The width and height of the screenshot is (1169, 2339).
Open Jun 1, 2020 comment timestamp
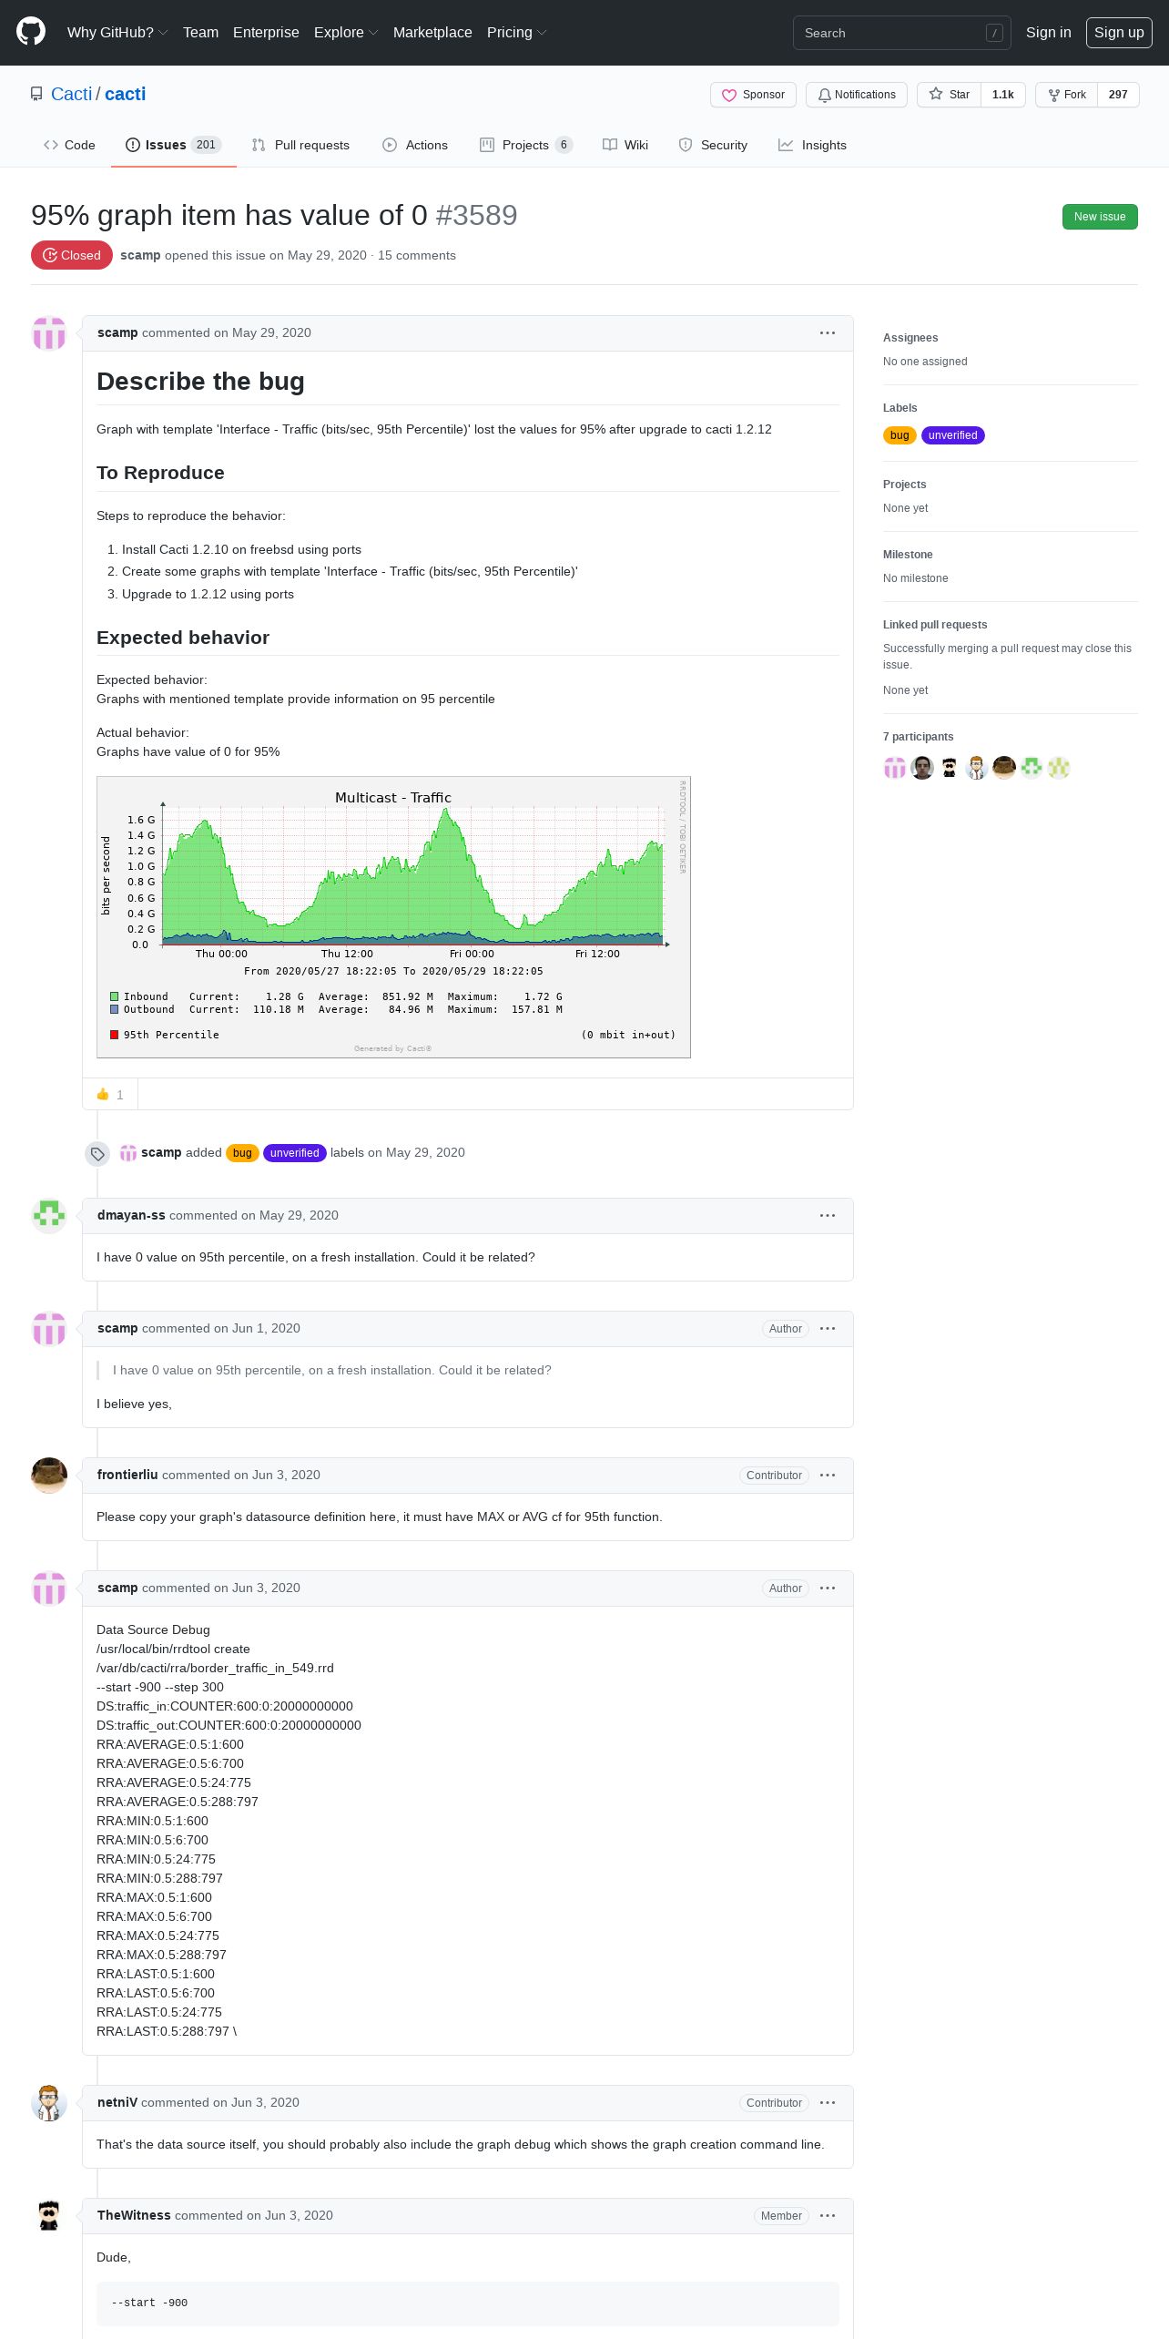(x=266, y=1328)
